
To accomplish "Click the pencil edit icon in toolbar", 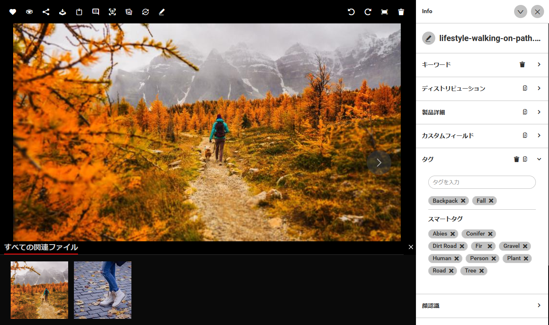I will click(162, 12).
